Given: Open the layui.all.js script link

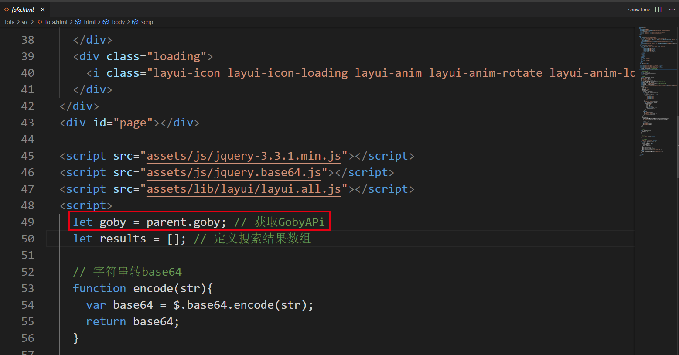Looking at the screenshot, I should [x=244, y=189].
